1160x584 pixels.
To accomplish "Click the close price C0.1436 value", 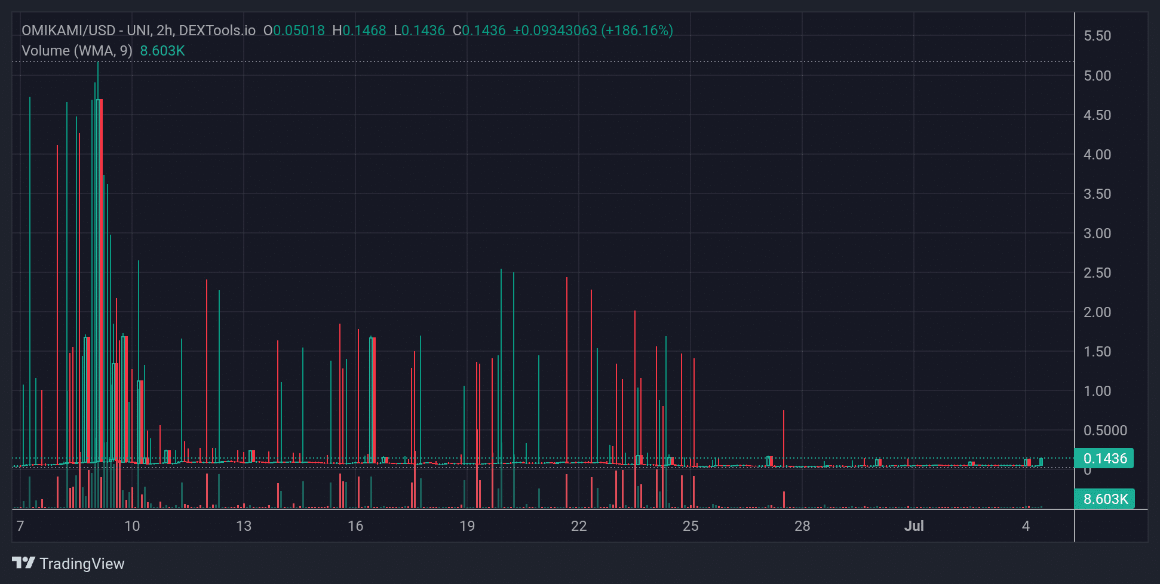I will (479, 30).
